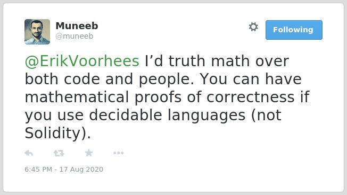Click the word Solidity in the tweet
Screen dimensions: 347x195
point(52,134)
